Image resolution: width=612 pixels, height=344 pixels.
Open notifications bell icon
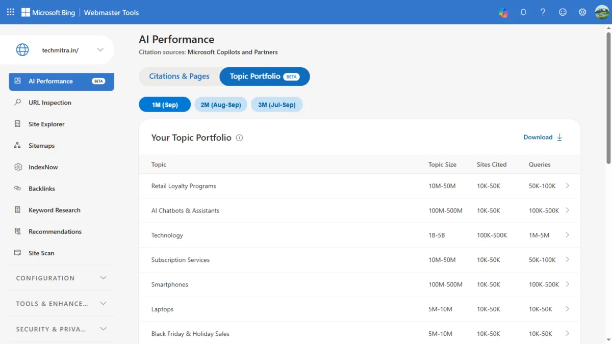(x=523, y=12)
